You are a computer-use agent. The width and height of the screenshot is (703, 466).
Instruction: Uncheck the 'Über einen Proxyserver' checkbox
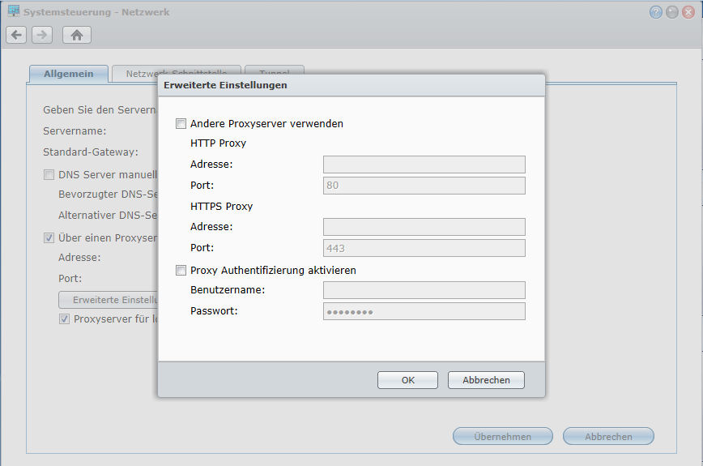click(x=49, y=238)
